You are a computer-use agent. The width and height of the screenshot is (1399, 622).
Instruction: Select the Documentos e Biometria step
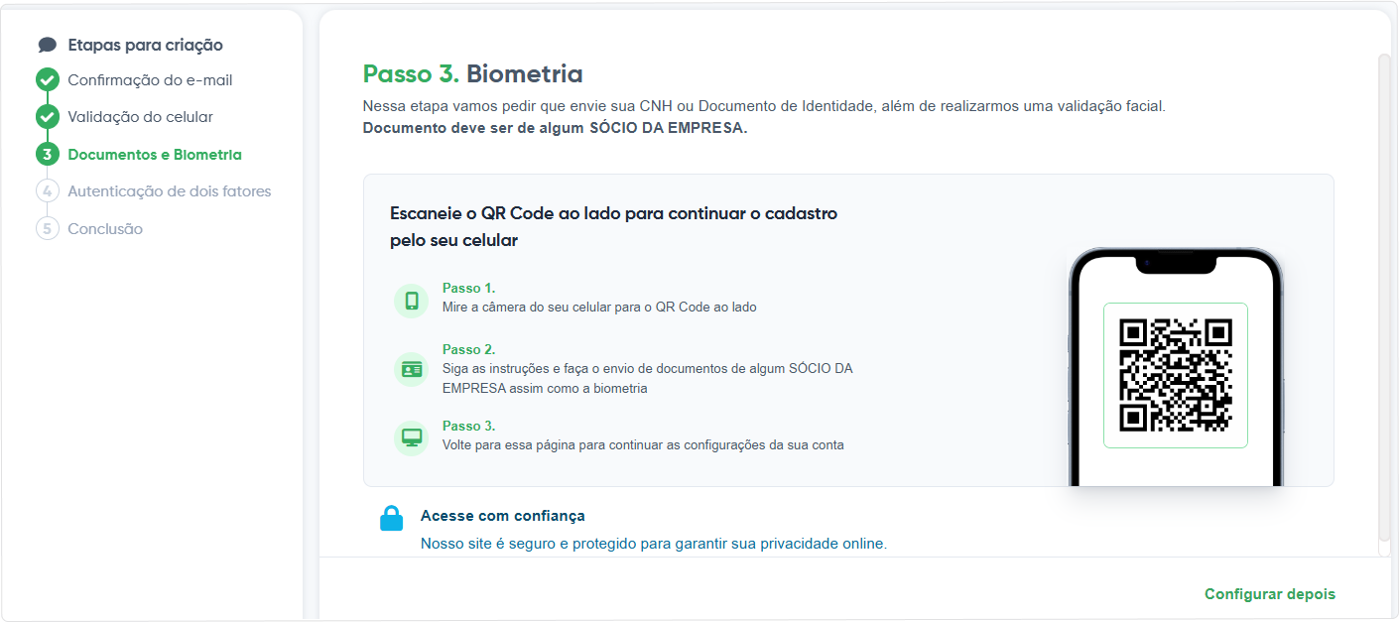click(155, 155)
